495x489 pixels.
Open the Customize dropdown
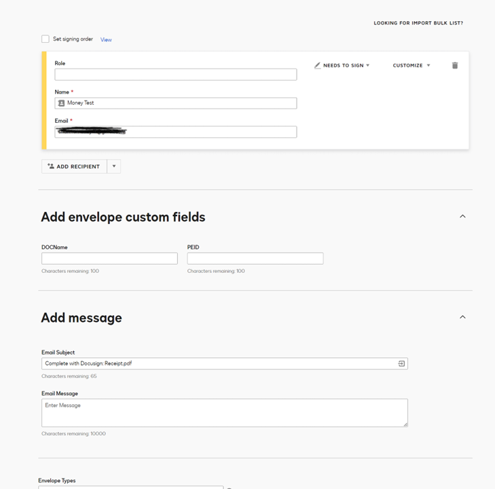pyautogui.click(x=411, y=65)
